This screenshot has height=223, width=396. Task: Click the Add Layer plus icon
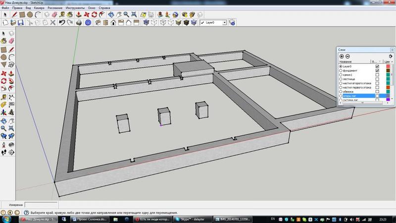[341, 56]
